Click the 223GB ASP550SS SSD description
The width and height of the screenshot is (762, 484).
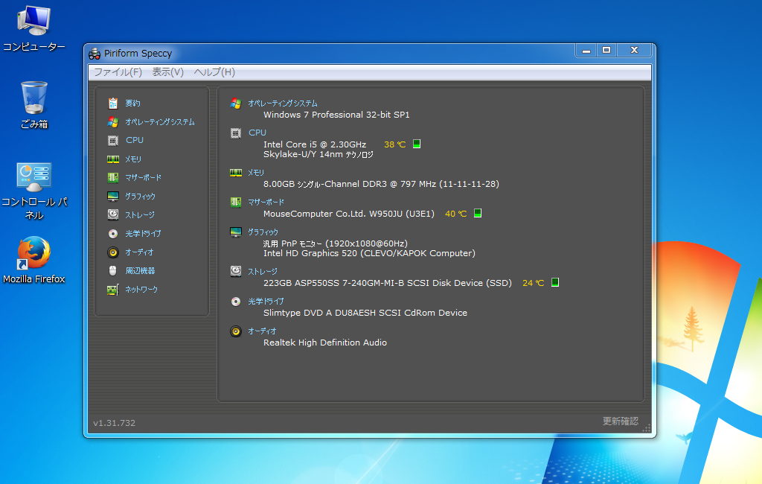point(387,283)
